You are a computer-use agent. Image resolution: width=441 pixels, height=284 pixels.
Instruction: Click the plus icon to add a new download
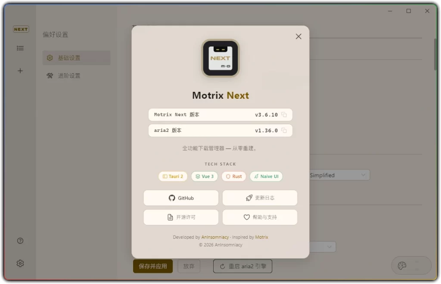(20, 71)
